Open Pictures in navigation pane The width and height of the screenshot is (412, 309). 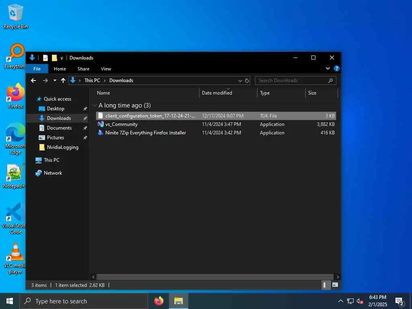[x=55, y=138]
